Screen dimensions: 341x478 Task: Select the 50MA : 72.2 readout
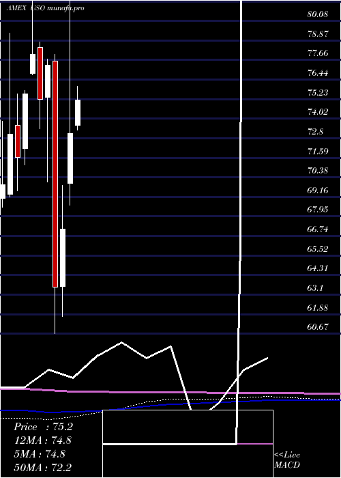click(43, 467)
